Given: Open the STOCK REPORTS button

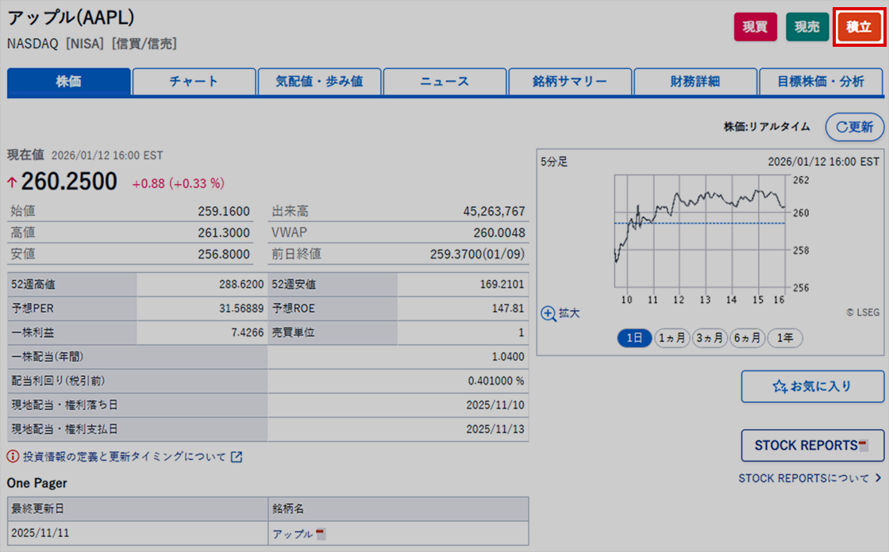Looking at the screenshot, I should 812,446.
